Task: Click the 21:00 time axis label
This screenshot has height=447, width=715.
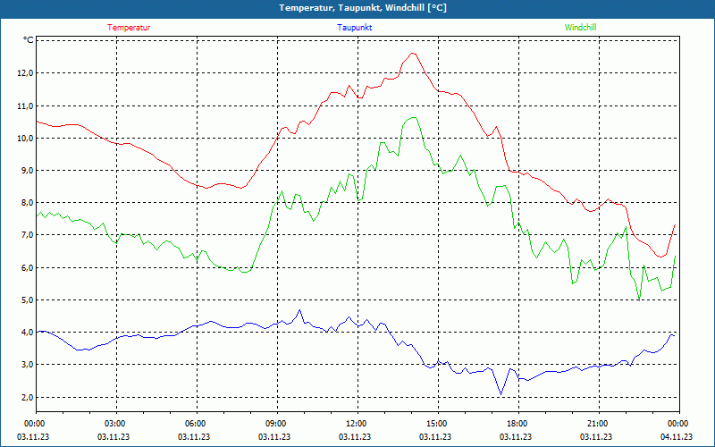Action: 599,424
